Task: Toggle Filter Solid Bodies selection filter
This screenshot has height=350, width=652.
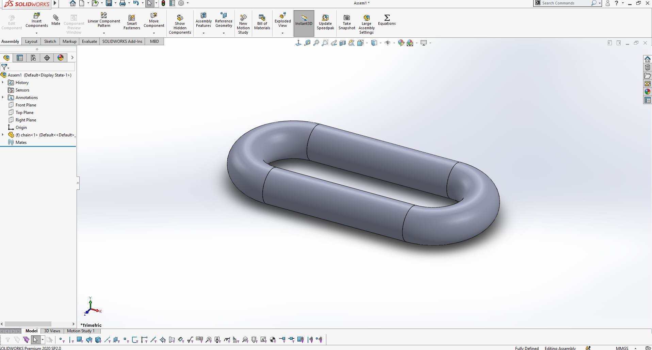Action: [98, 339]
